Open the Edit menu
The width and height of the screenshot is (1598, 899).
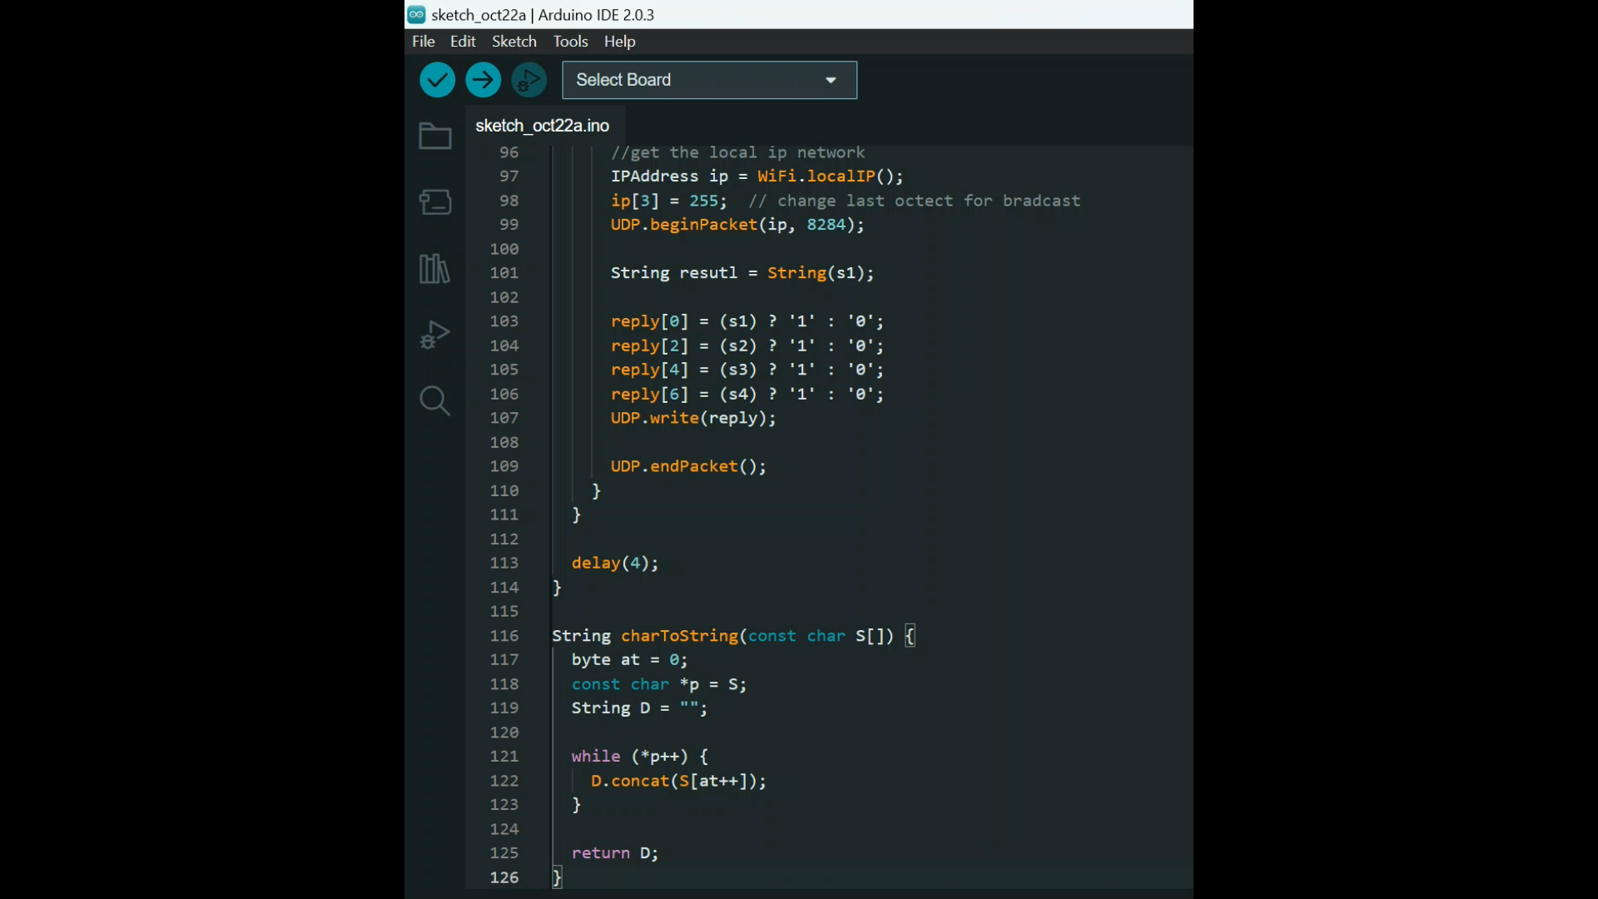(463, 41)
